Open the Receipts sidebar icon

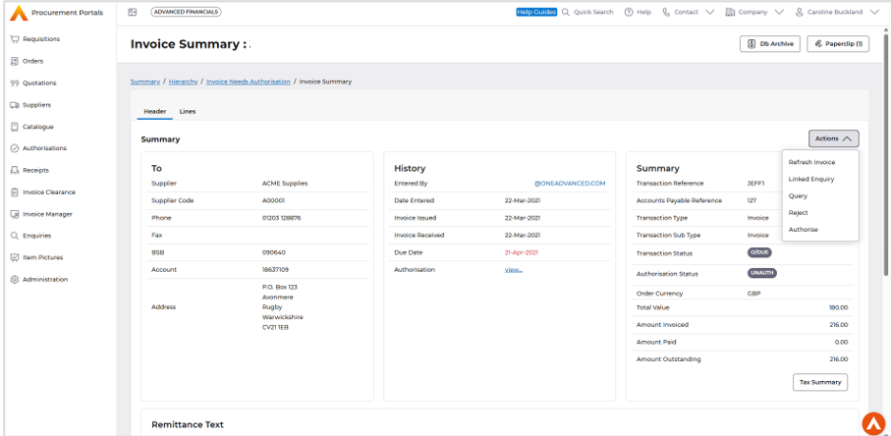pos(15,170)
